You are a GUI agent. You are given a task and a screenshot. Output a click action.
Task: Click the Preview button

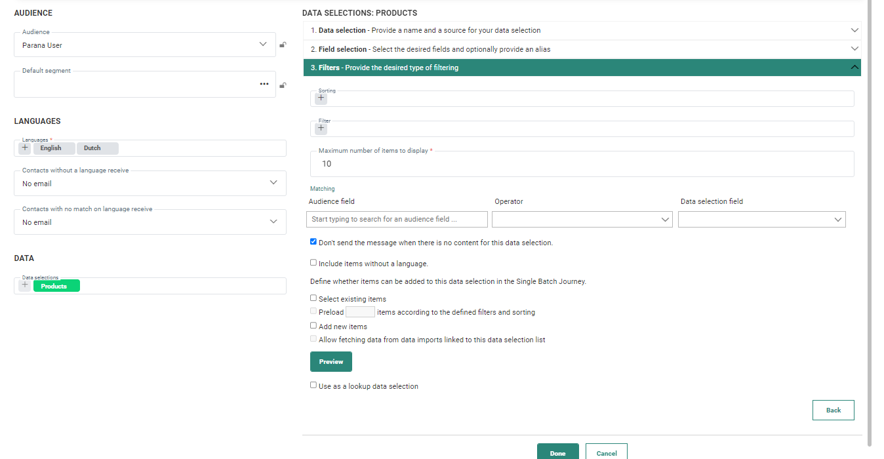pyautogui.click(x=331, y=362)
